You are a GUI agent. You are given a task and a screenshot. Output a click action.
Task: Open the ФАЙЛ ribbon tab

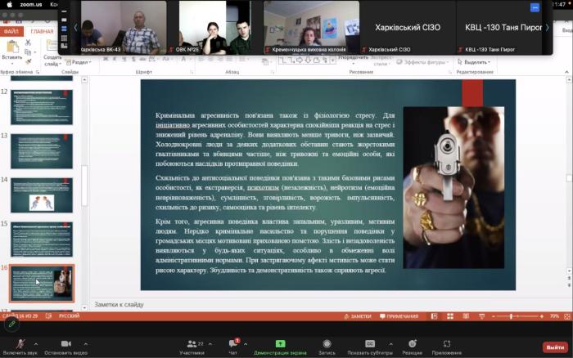point(11,32)
